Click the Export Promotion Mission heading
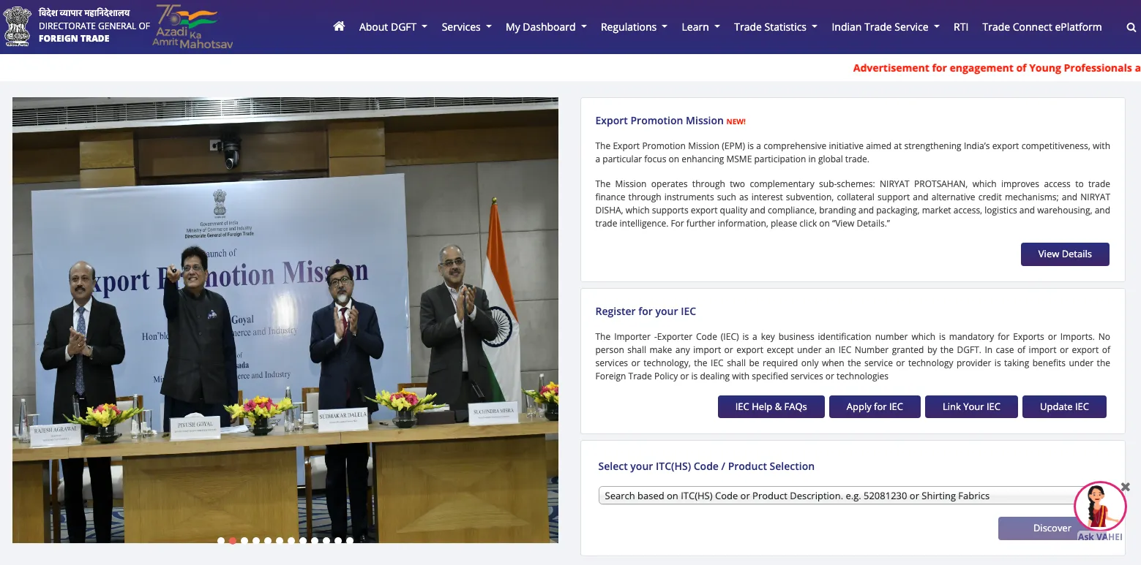Image resolution: width=1141 pixels, height=565 pixels. [x=659, y=121]
